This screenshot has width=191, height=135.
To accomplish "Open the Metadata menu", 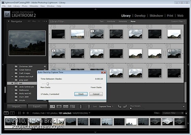I will pyautogui.click(x=34, y=6).
